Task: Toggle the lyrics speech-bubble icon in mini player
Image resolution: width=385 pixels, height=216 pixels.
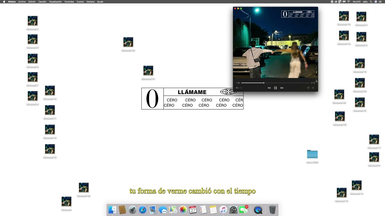Action: (308, 88)
